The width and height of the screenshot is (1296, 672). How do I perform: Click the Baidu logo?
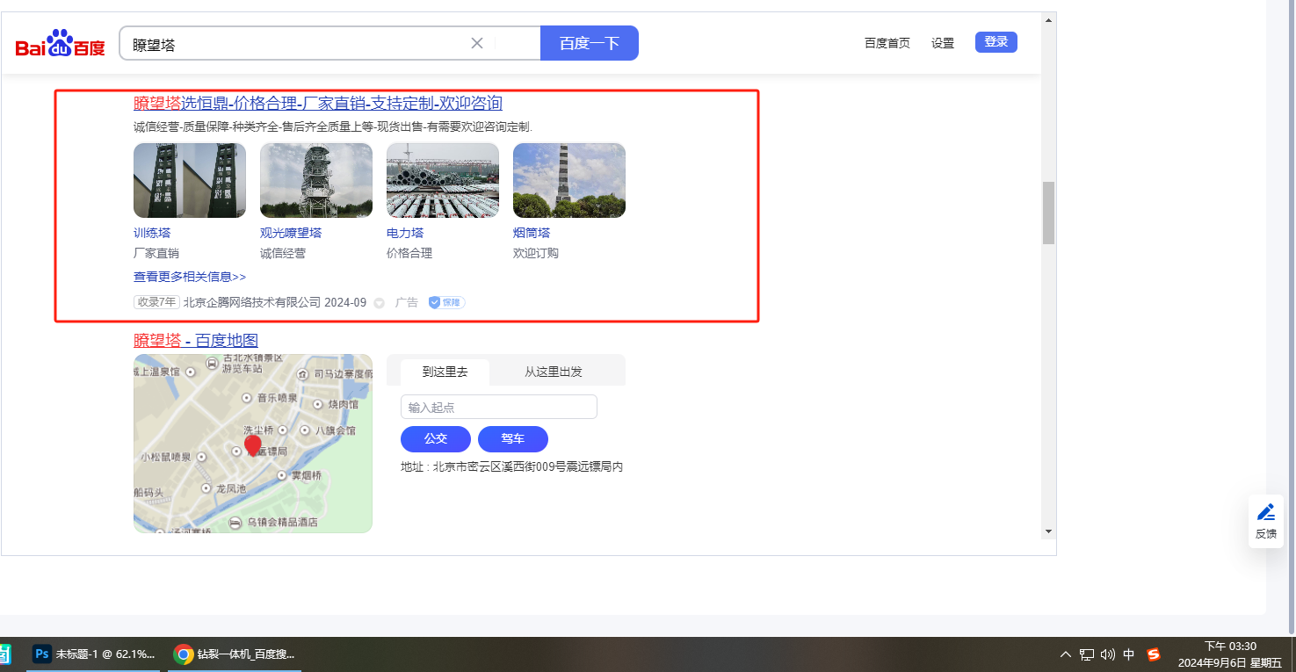click(x=60, y=44)
